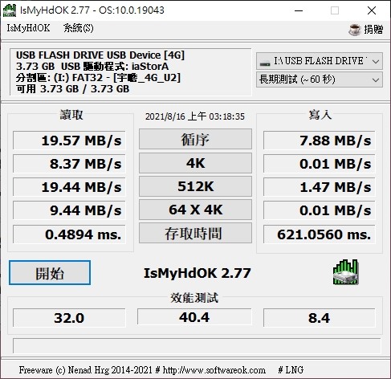Click the softwareok.com freeware link
This screenshot has height=379, width=391.
214,370
